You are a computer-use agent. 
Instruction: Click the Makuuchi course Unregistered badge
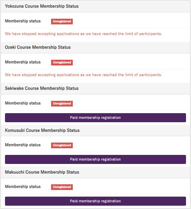(x=62, y=187)
